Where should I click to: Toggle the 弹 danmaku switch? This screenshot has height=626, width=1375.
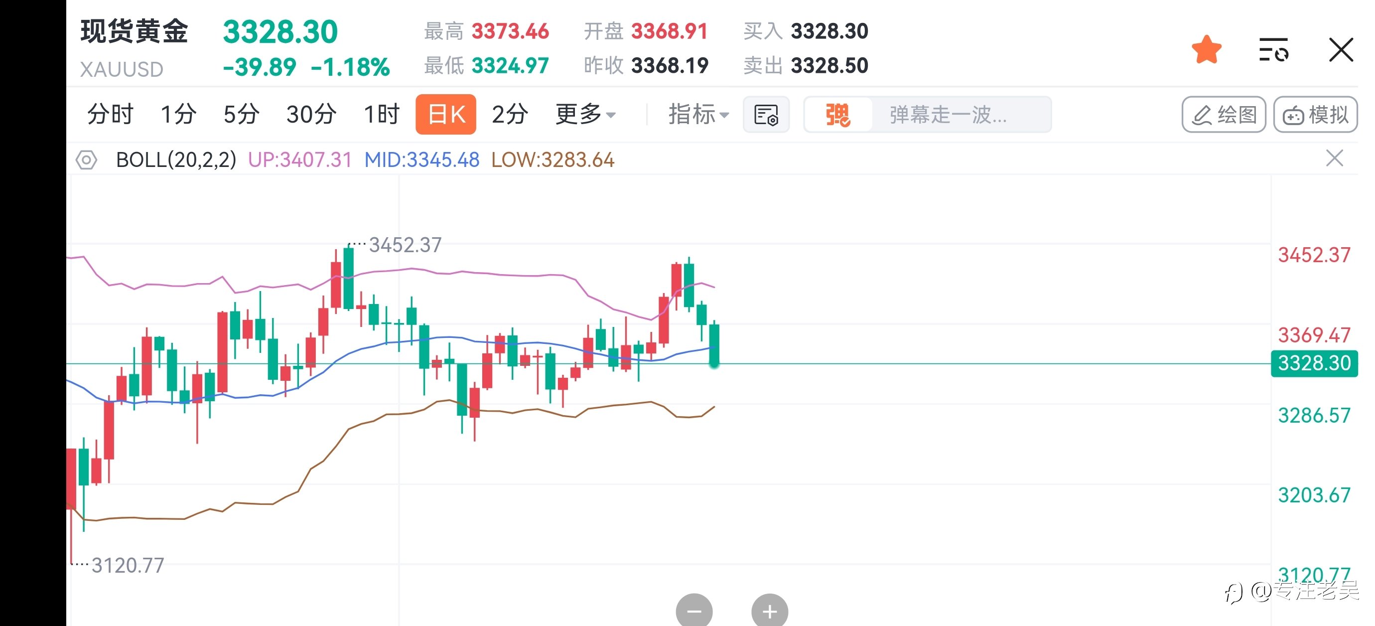pos(837,114)
